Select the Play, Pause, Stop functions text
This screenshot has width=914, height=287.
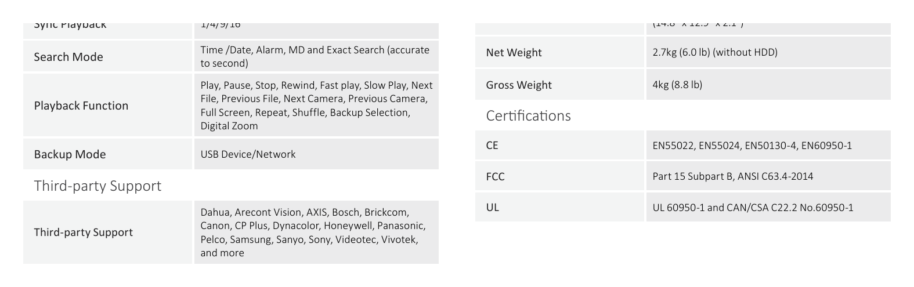point(316,105)
